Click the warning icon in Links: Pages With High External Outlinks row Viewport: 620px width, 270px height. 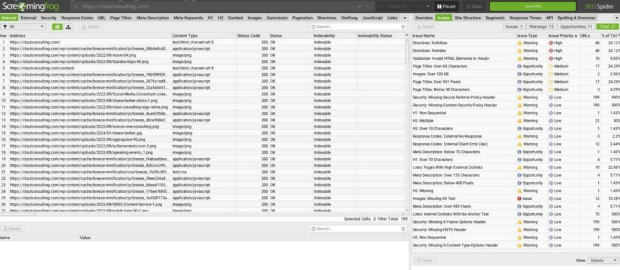pos(519,167)
